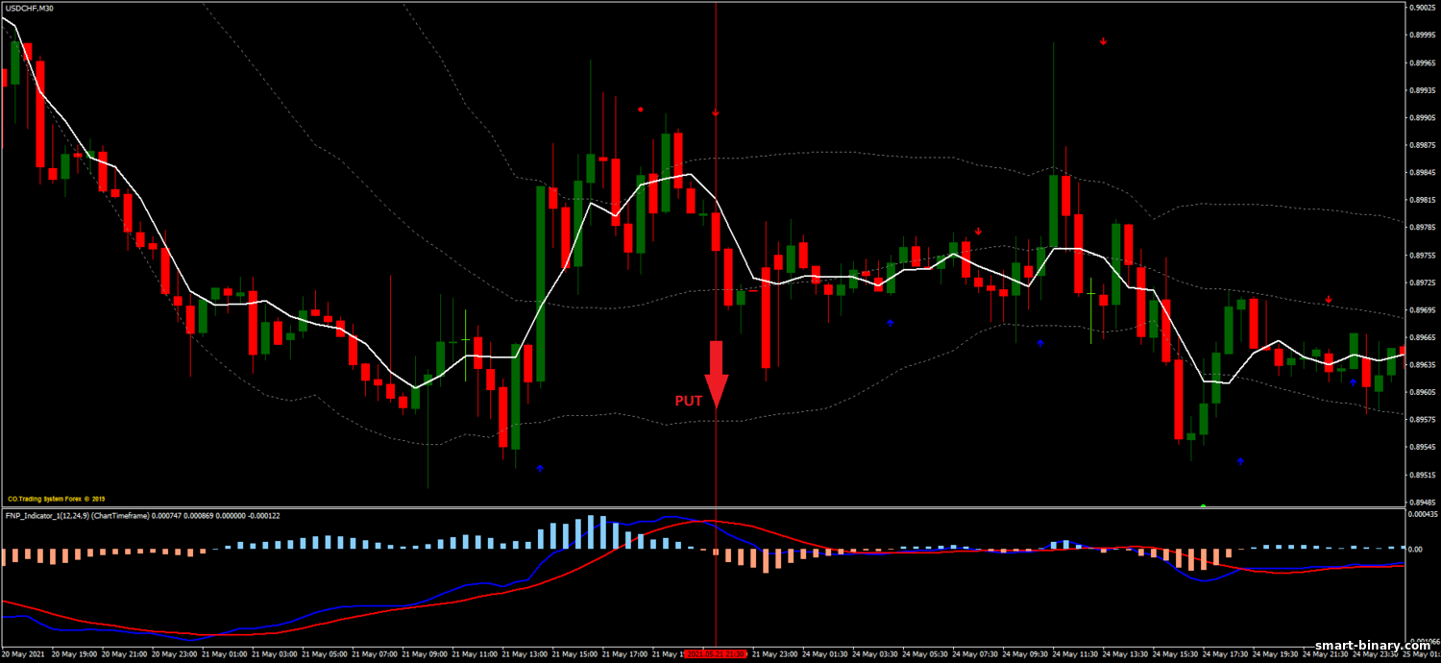This screenshot has height=663, width=1441.
Task: Click the red highlighted 21:30 date marker
Action: 716,653
